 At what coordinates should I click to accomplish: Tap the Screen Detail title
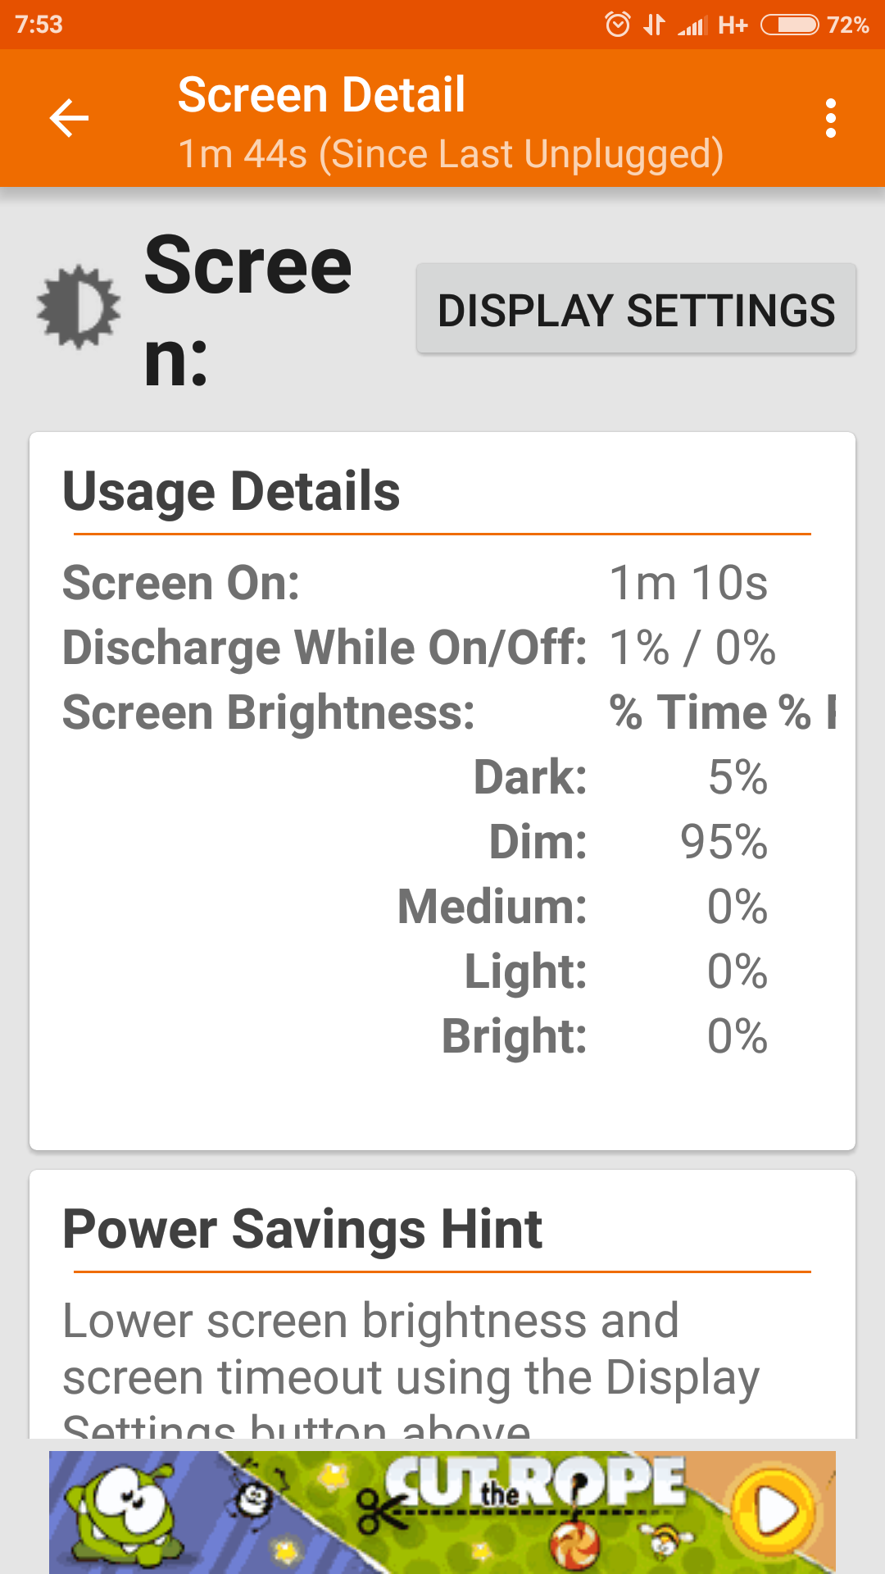pyautogui.click(x=321, y=94)
